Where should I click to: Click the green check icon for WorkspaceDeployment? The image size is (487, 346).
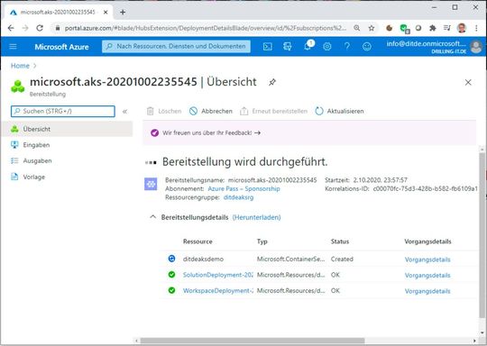point(171,290)
